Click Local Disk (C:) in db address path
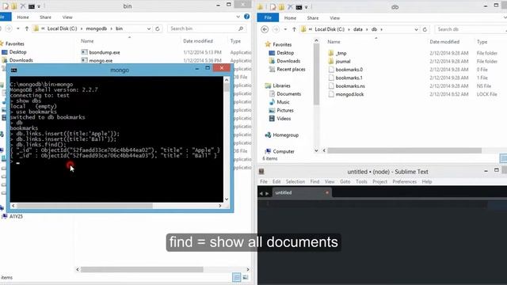507x285 pixels. coord(330,29)
